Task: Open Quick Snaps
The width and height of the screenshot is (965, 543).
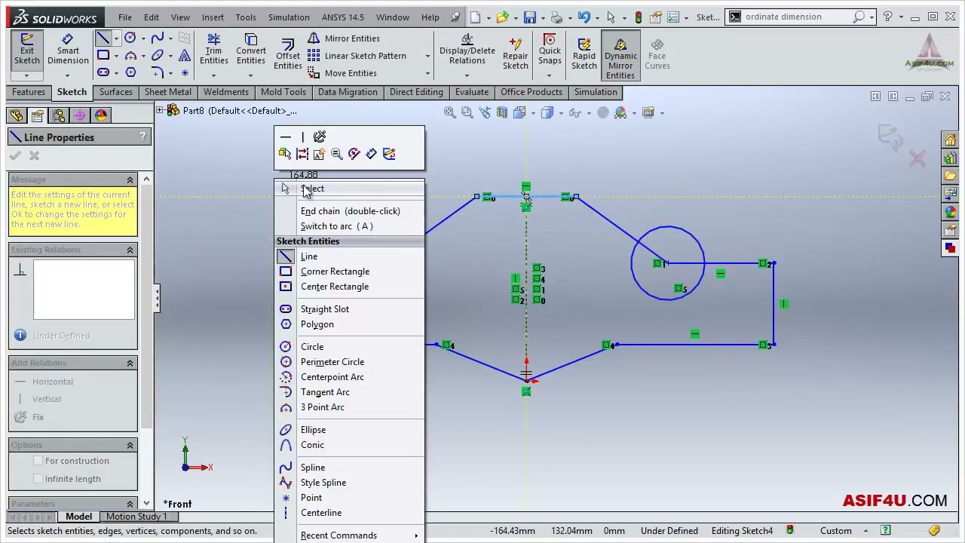Action: (550, 50)
